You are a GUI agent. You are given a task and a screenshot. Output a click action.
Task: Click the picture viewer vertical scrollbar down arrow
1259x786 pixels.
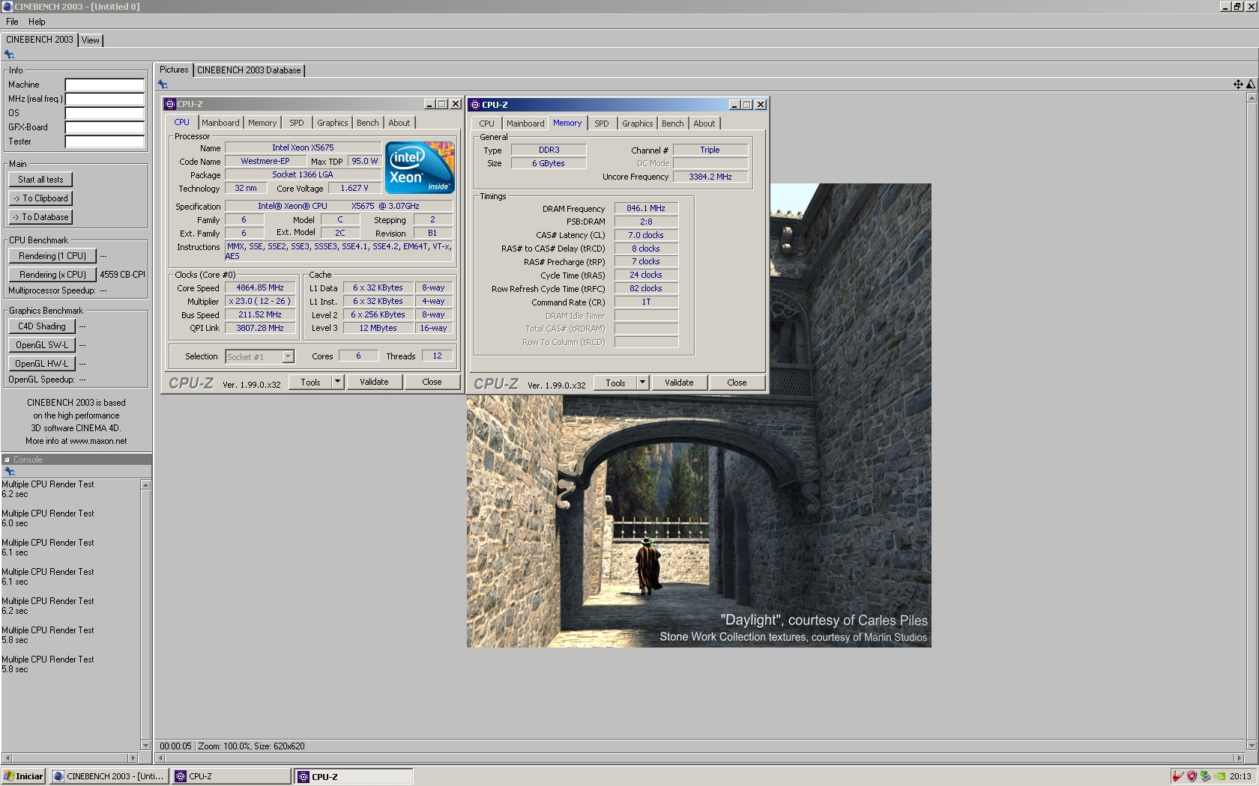click(x=1251, y=745)
